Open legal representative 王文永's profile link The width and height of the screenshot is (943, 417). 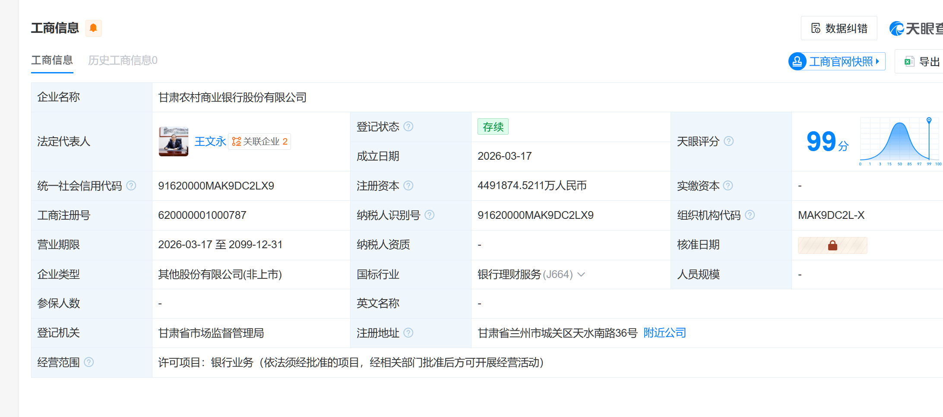click(210, 142)
